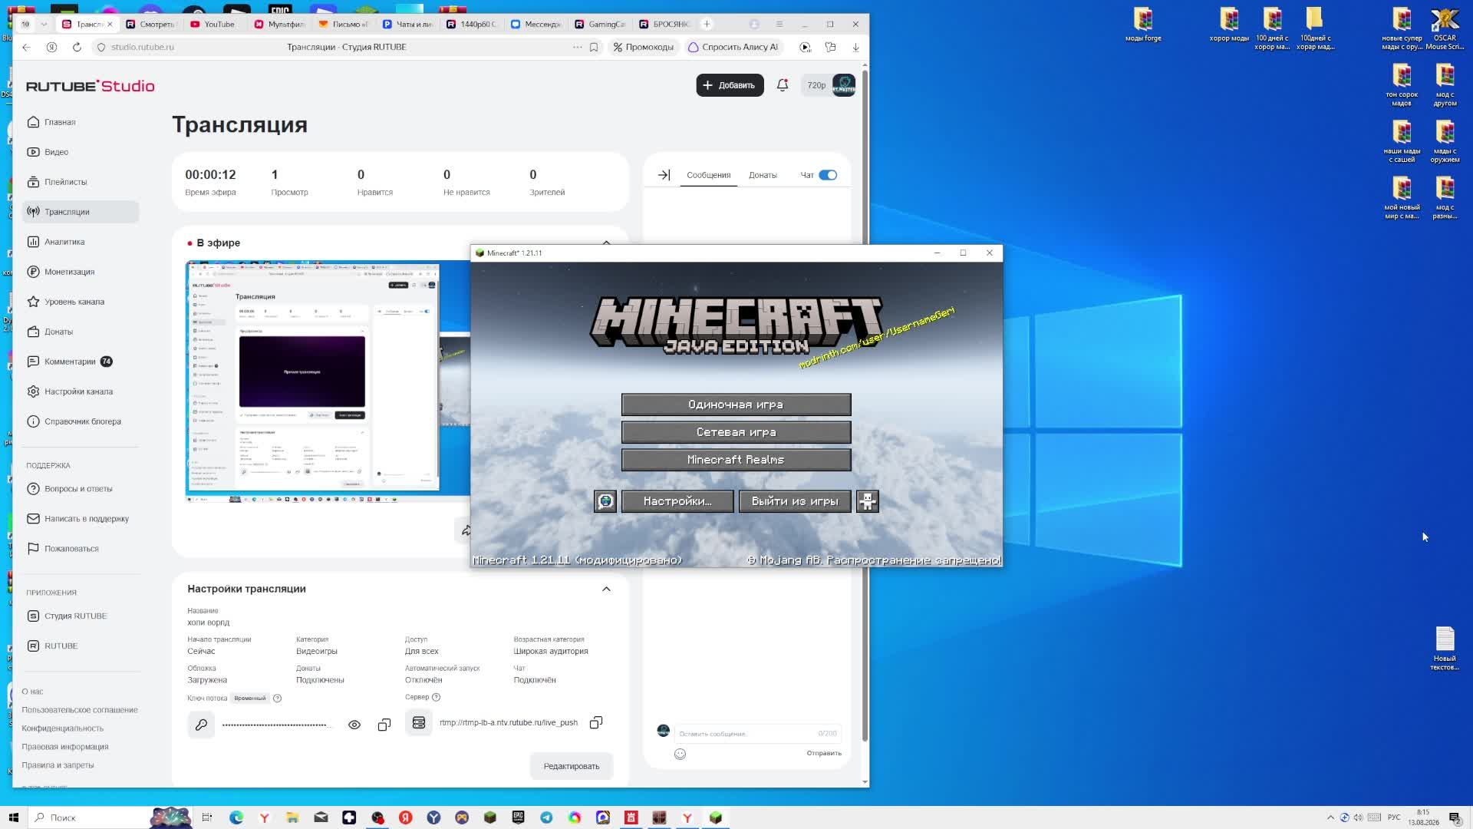Open Minecraft accessibility settings button
The height and width of the screenshot is (829, 1473).
pyautogui.click(x=868, y=501)
